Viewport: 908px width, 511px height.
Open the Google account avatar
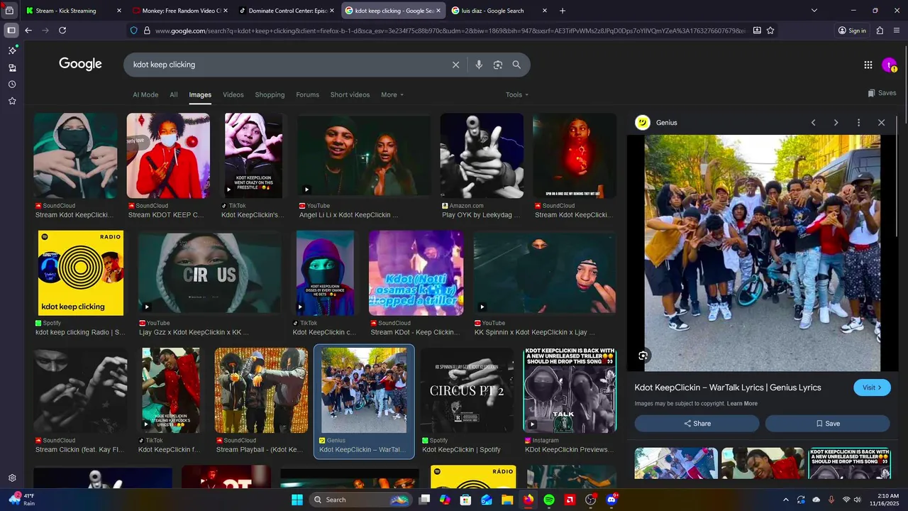pyautogui.click(x=889, y=65)
